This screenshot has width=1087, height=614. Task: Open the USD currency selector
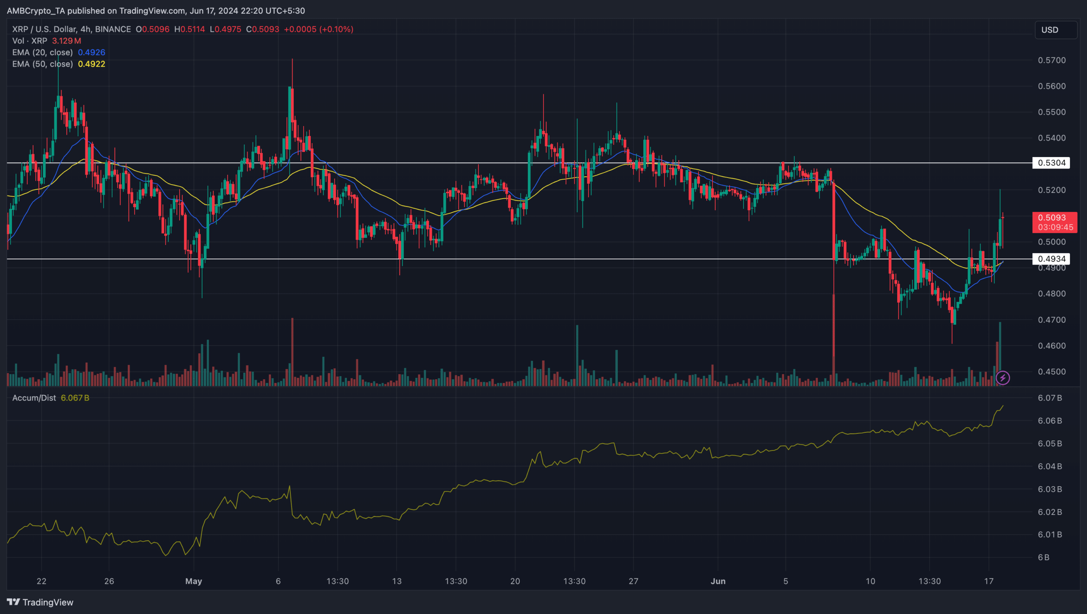coord(1056,30)
